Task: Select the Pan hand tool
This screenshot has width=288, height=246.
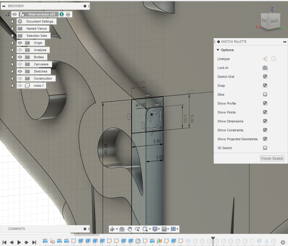Action: pos(130,229)
